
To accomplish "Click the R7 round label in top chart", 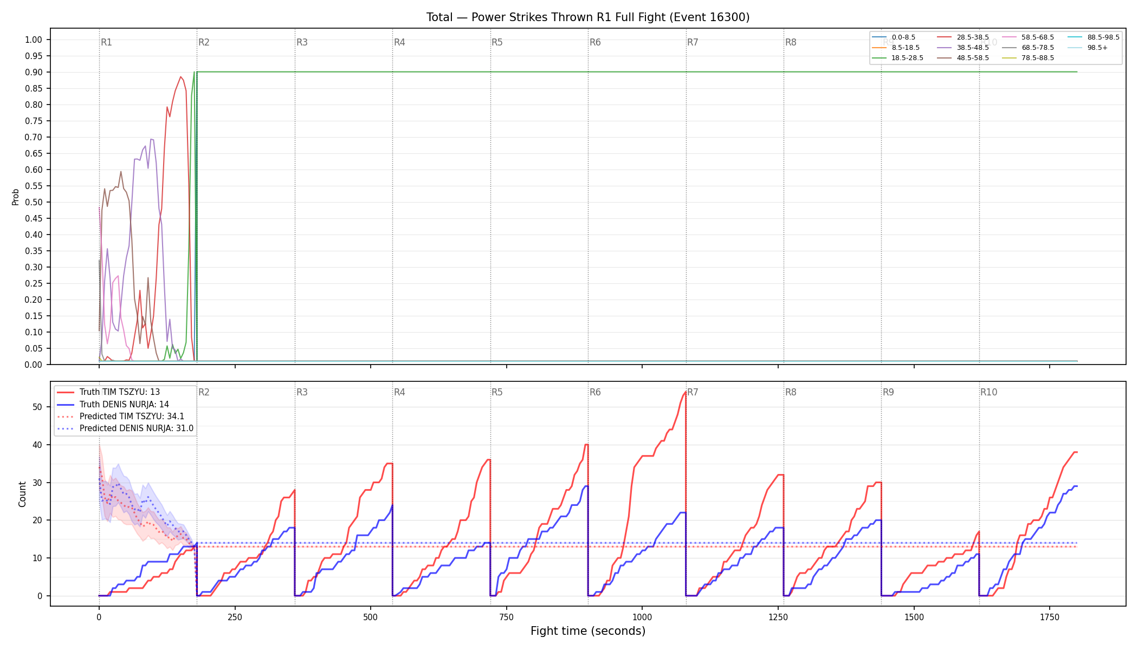I will pyautogui.click(x=693, y=42).
